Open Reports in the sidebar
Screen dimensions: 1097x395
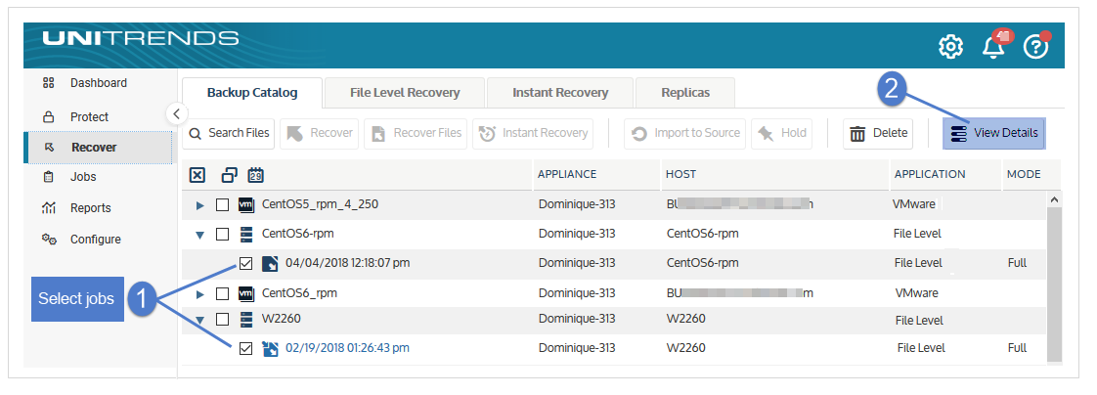[90, 207]
